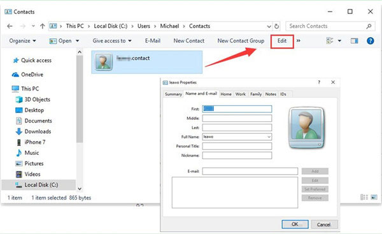Toggle the preview pane icon
The image size is (382, 234).
[354, 41]
